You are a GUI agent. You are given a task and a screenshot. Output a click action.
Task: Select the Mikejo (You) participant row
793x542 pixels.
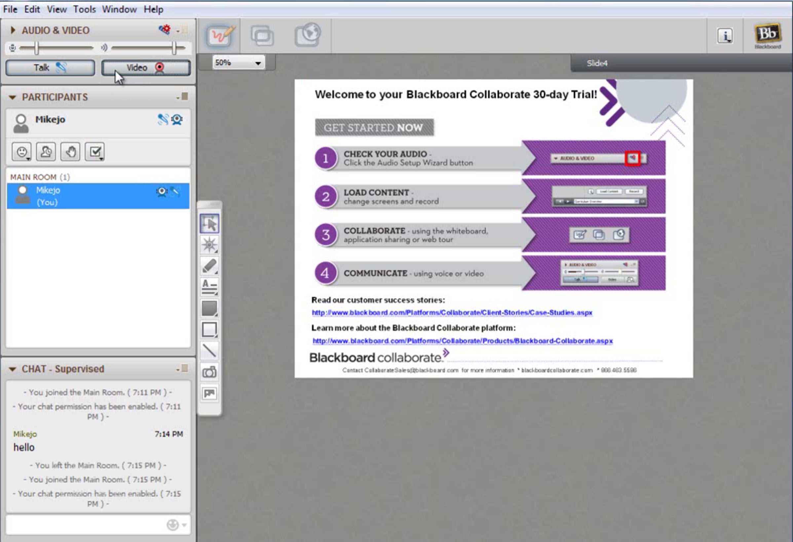(98, 196)
